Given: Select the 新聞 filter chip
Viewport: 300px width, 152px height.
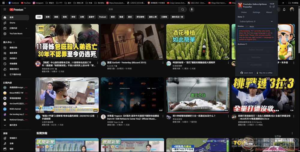Looking at the screenshot, I should tap(65, 17).
